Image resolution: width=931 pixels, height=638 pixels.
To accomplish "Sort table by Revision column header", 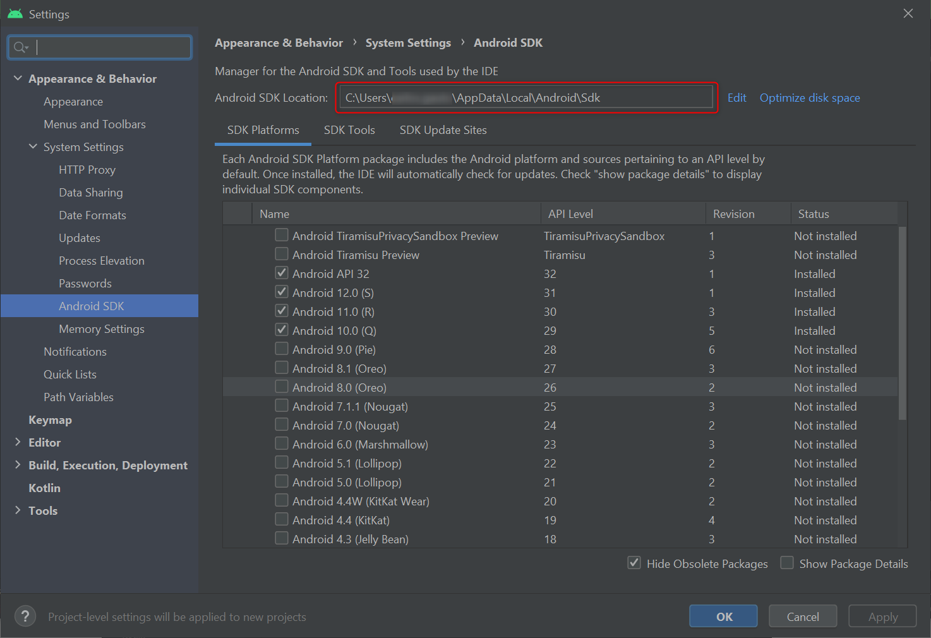I will (748, 214).
